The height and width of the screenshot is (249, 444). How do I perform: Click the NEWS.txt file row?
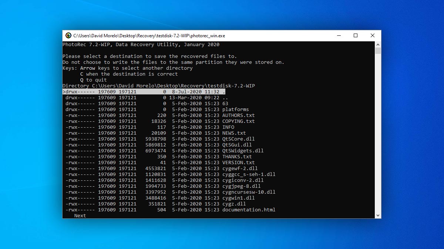[156, 133]
